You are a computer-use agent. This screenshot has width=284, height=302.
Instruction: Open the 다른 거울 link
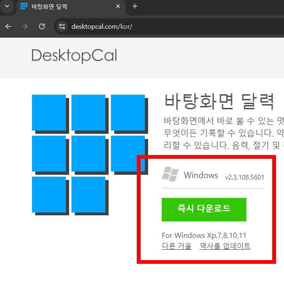pos(176,246)
